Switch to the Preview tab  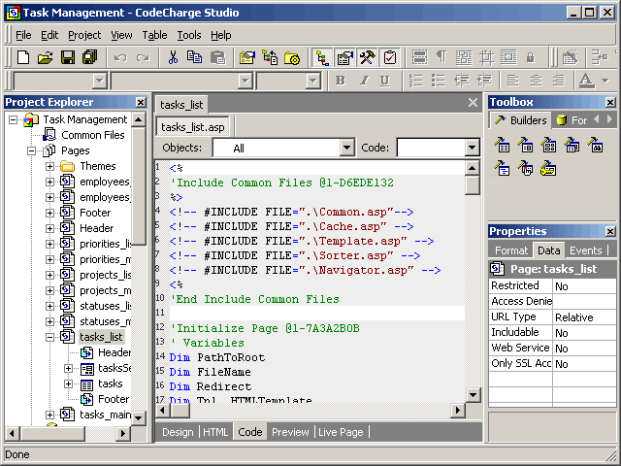click(x=290, y=432)
